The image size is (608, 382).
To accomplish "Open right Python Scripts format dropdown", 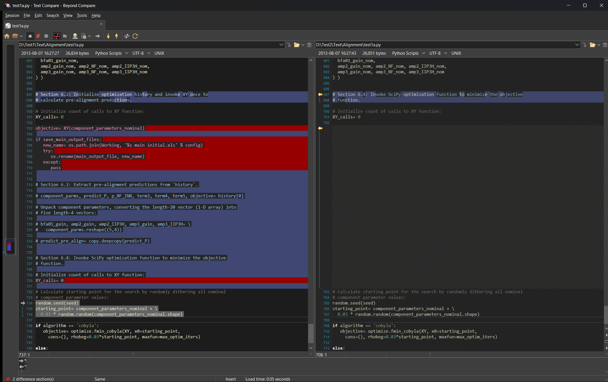I will coord(409,53).
